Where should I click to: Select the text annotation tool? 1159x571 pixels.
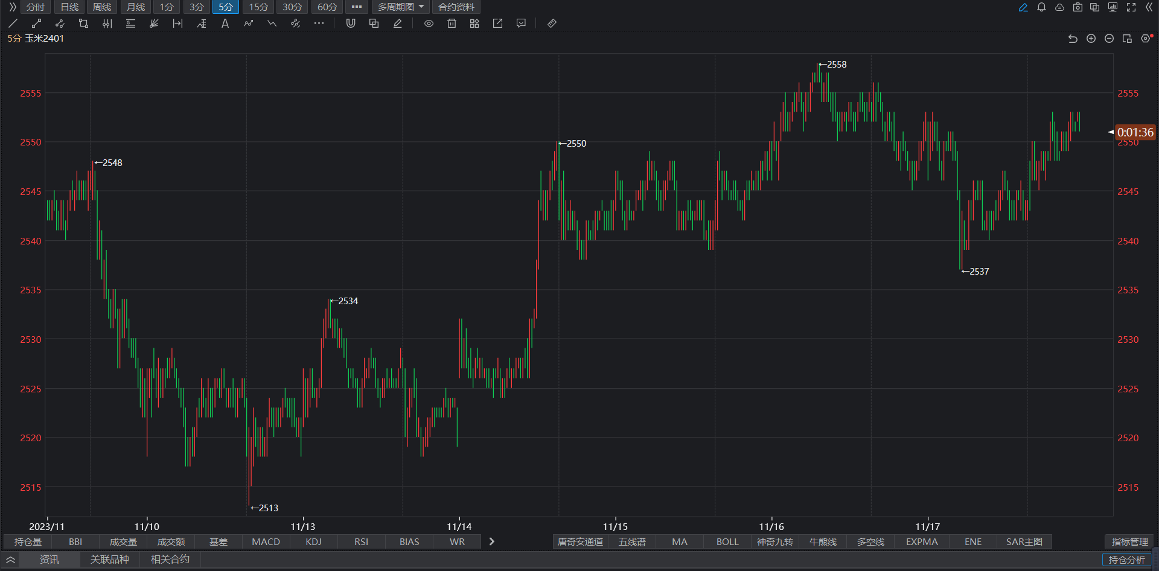pyautogui.click(x=225, y=24)
